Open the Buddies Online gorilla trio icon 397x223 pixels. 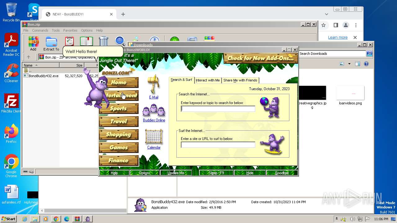pos(154,110)
